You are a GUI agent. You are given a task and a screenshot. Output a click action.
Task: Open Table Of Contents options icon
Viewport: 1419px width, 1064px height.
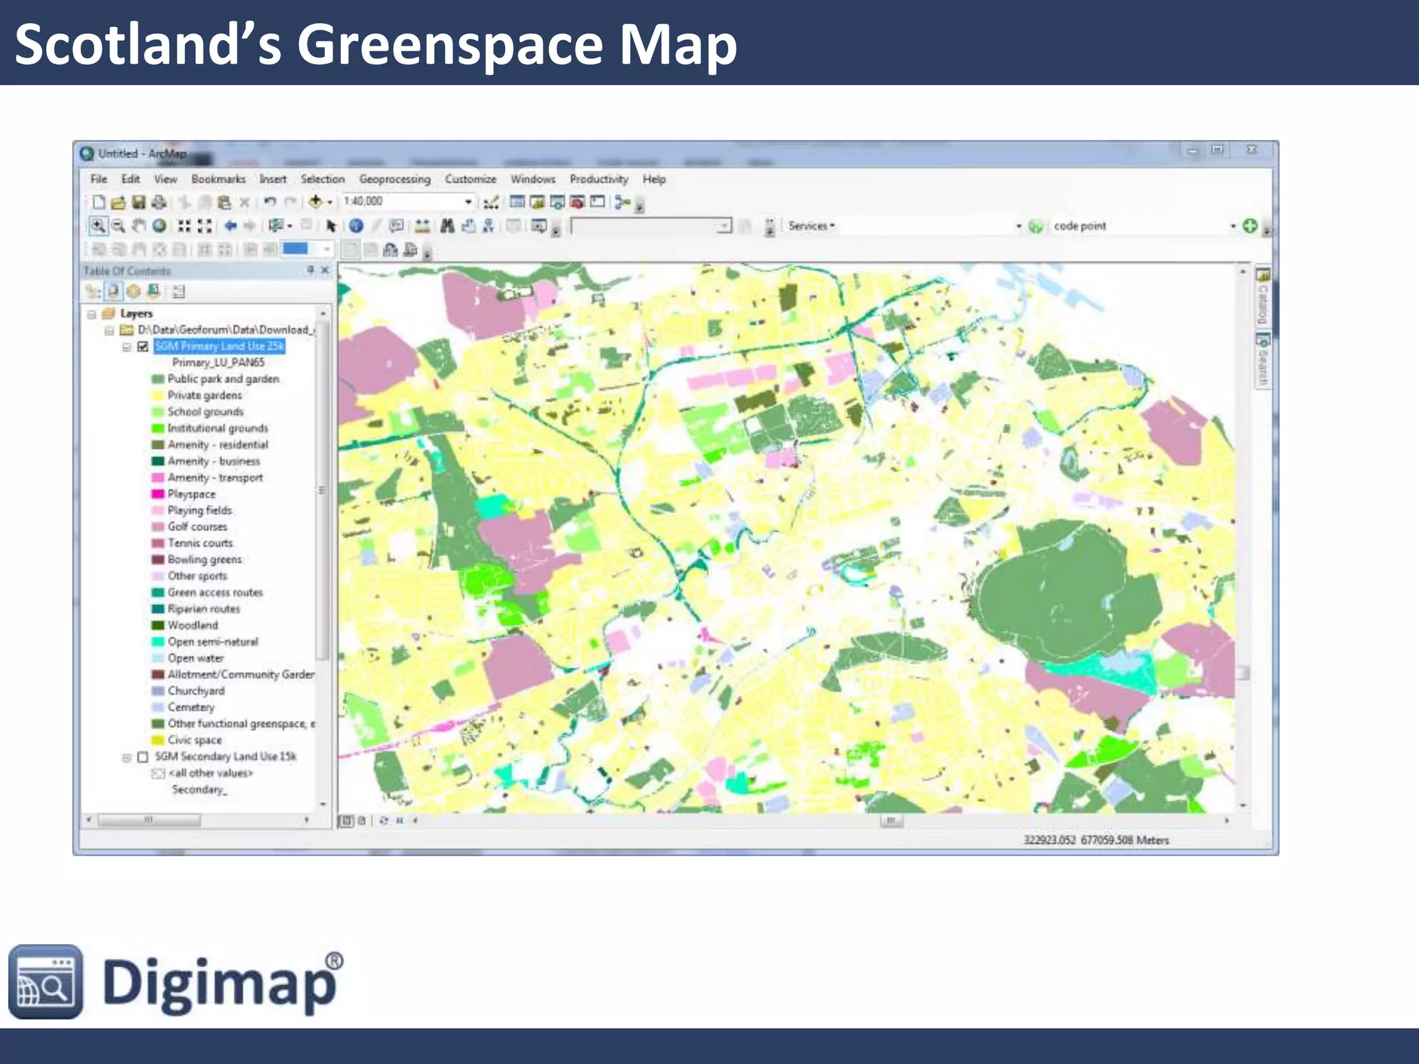pos(179,292)
